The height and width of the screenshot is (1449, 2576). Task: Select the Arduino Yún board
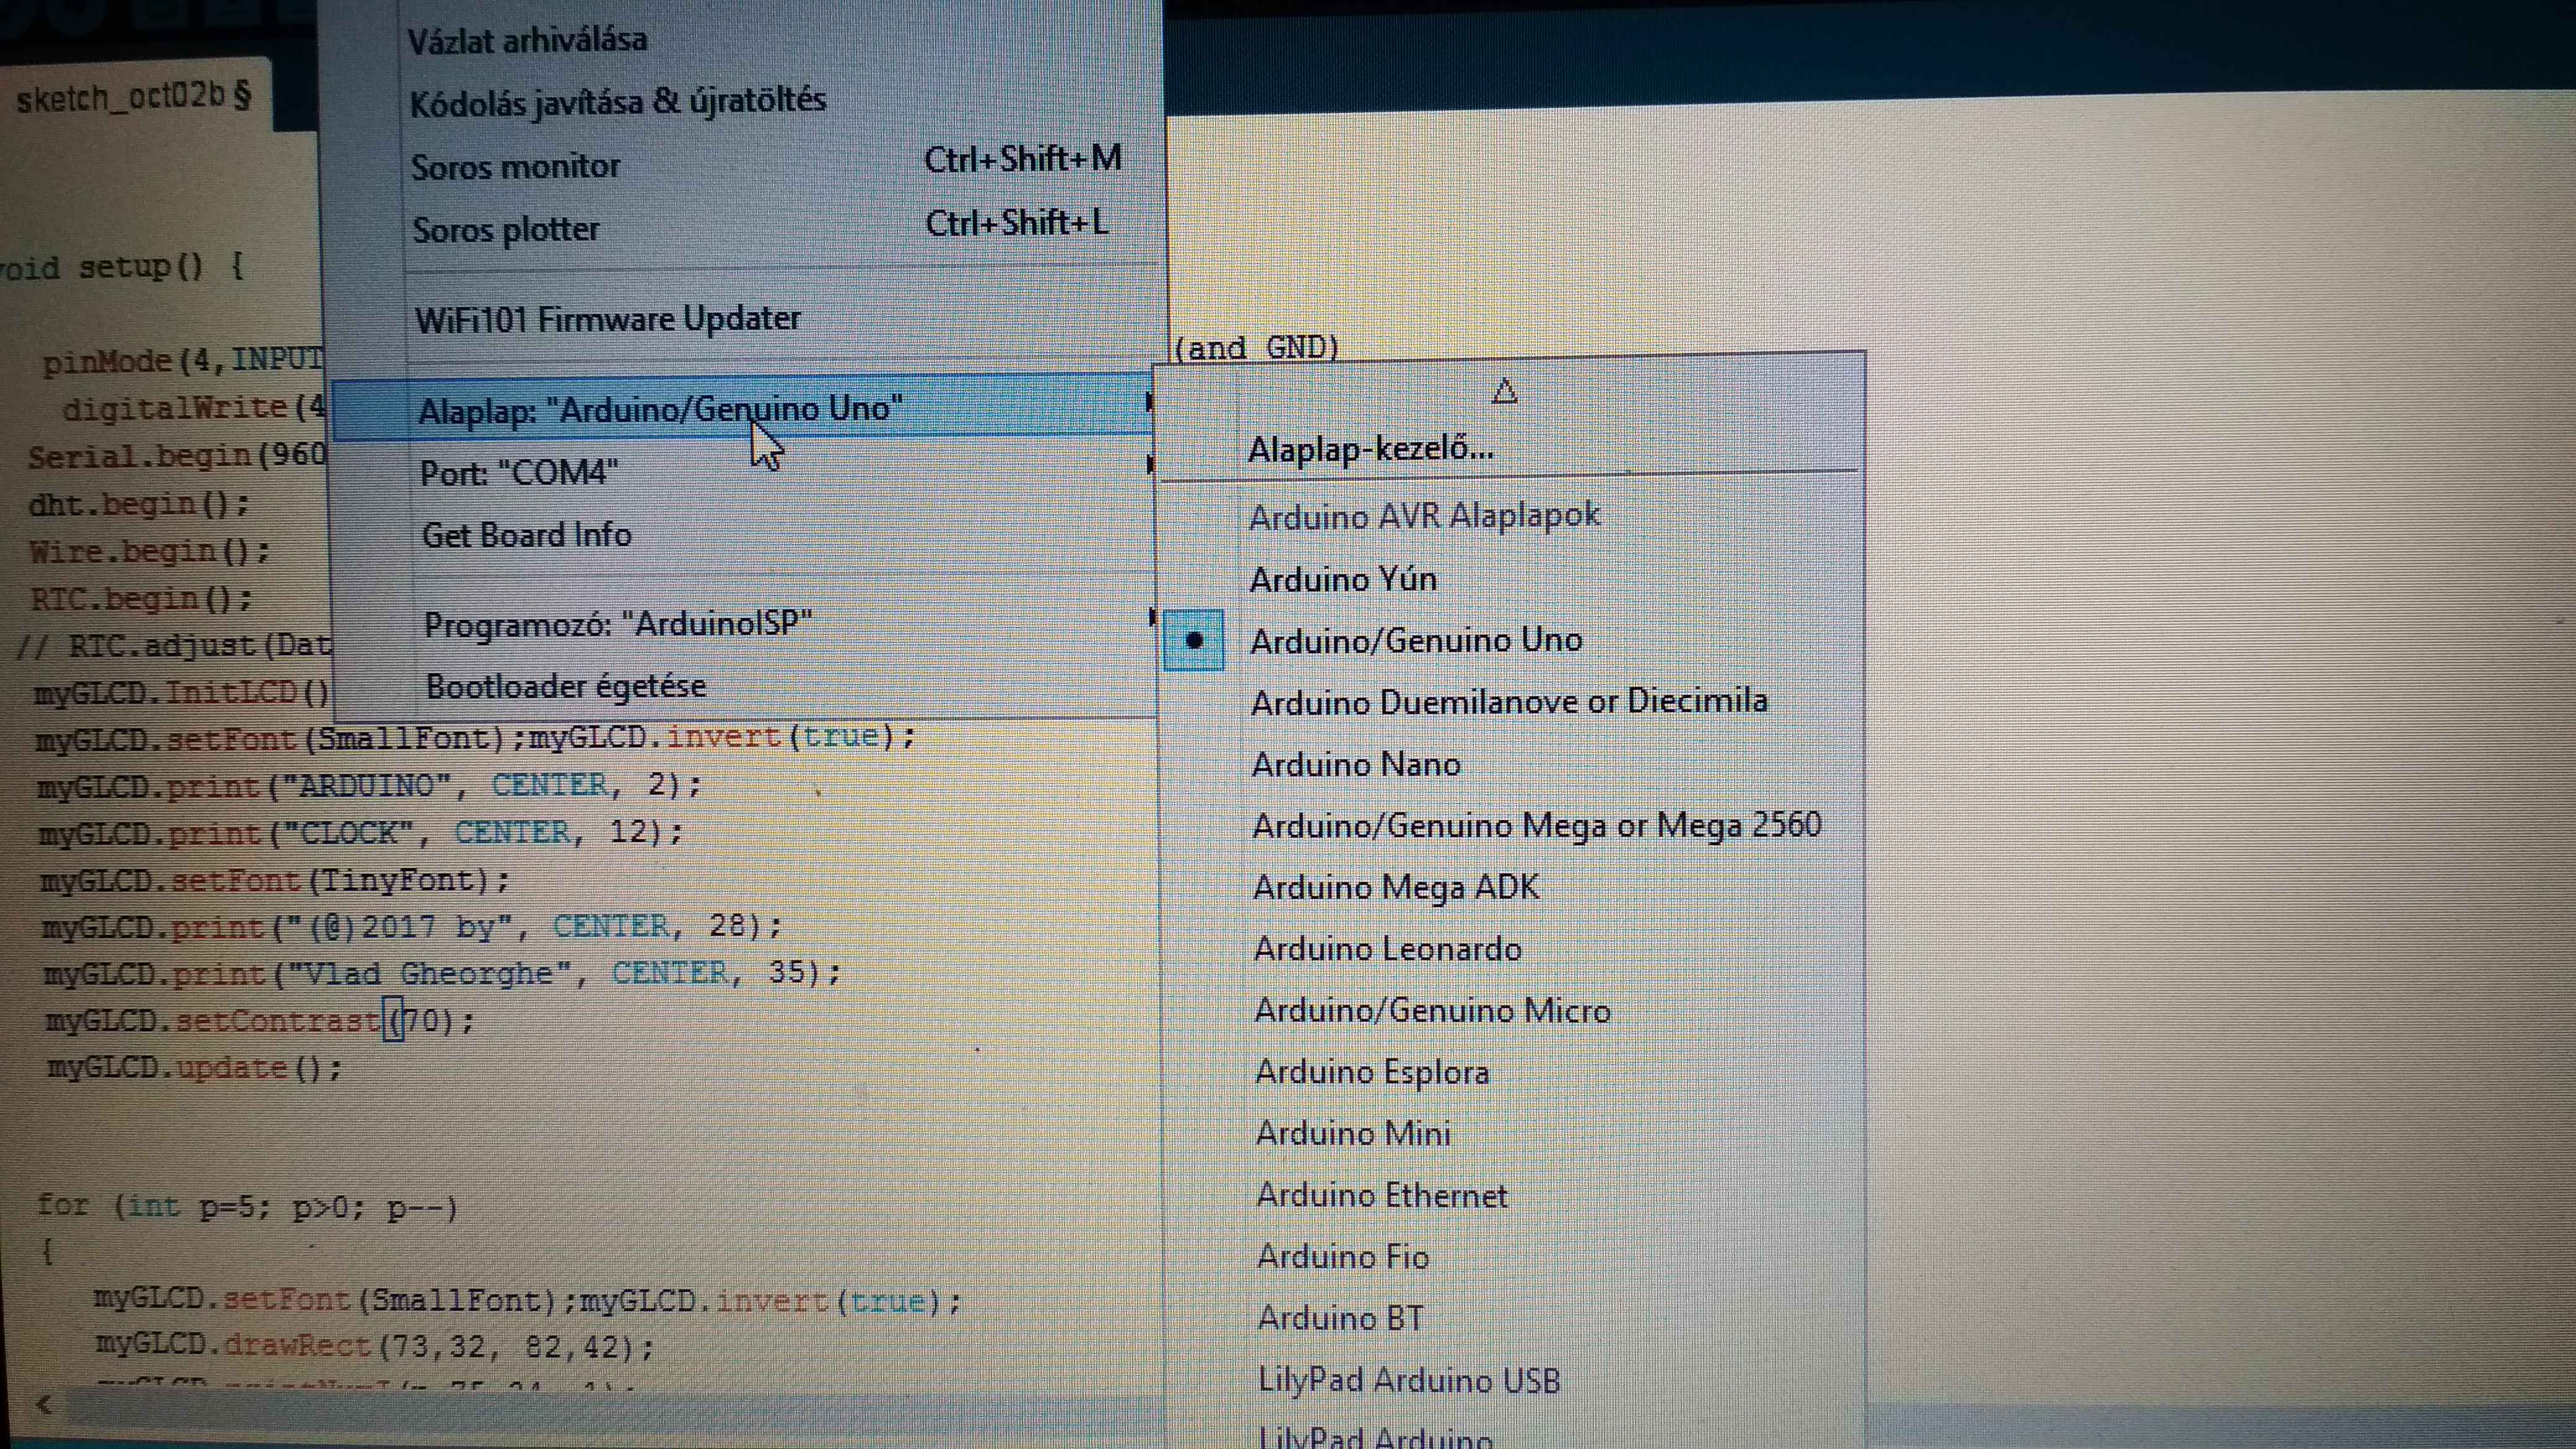point(1343,579)
